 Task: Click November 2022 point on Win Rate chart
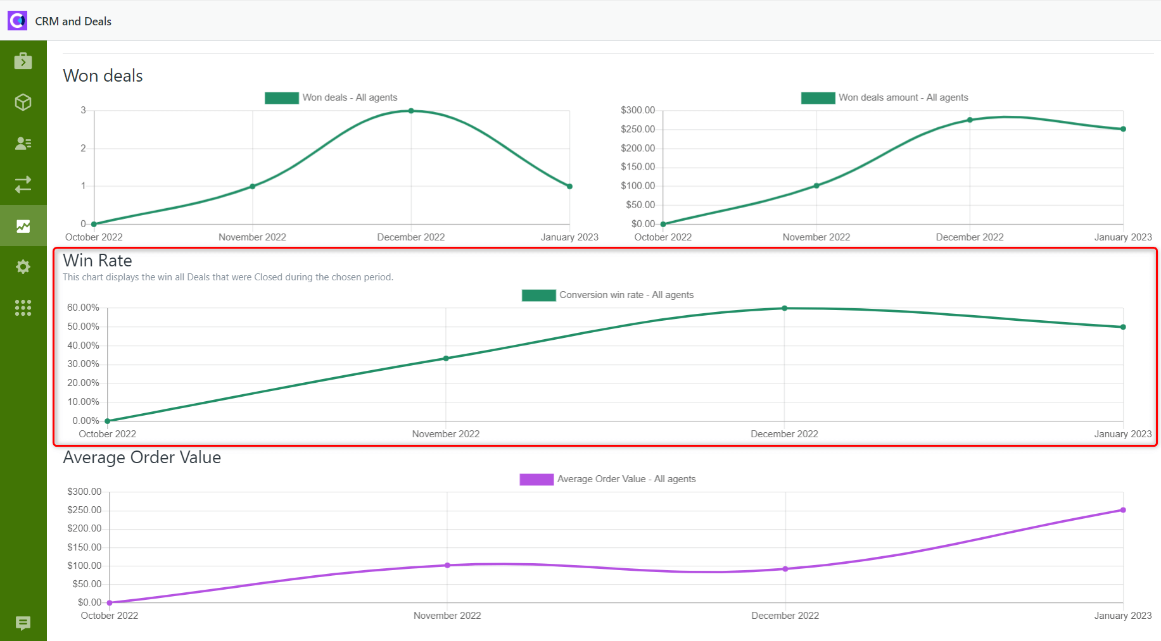point(446,358)
